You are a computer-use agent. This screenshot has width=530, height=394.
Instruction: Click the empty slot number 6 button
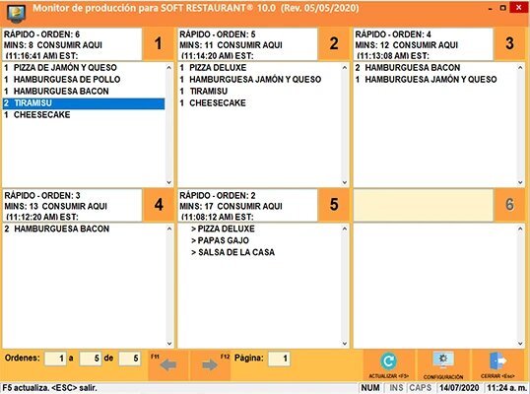[x=509, y=205]
